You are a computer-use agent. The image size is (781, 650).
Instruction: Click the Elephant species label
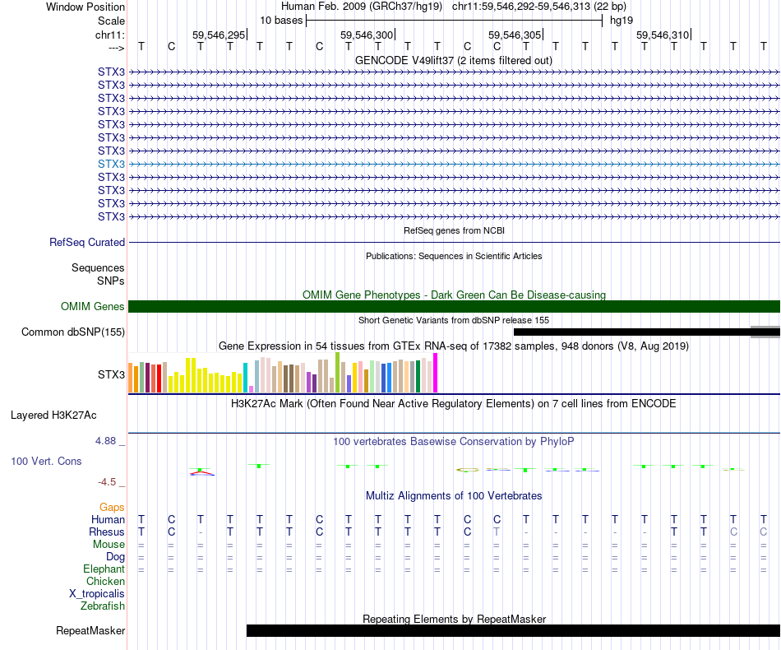[x=104, y=569]
